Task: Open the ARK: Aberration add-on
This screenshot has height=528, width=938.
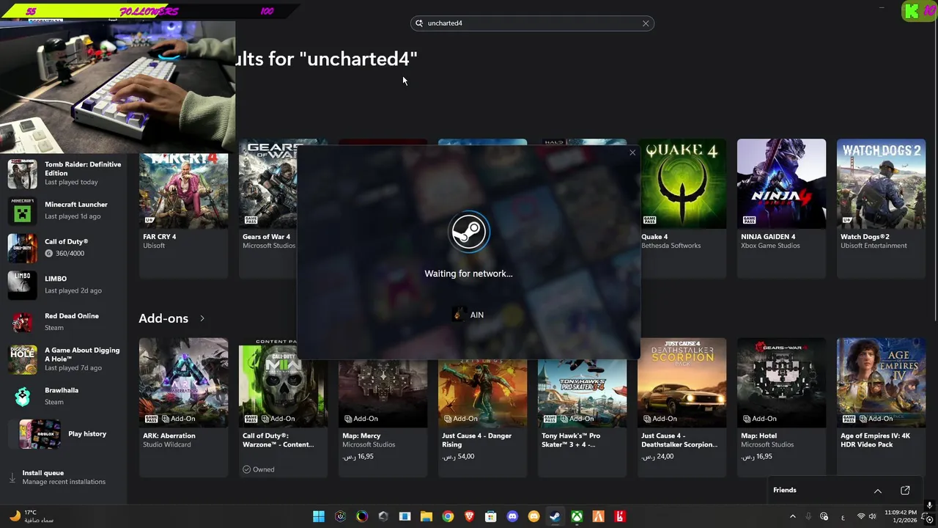Action: [183, 407]
